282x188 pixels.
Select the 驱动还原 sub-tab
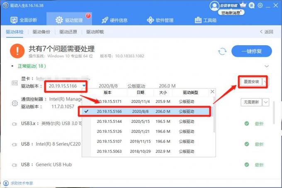point(68,32)
